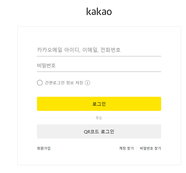This screenshot has height=173, width=186.
Task: Open the 비밀번호 찾기 link
Action: click(x=150, y=148)
